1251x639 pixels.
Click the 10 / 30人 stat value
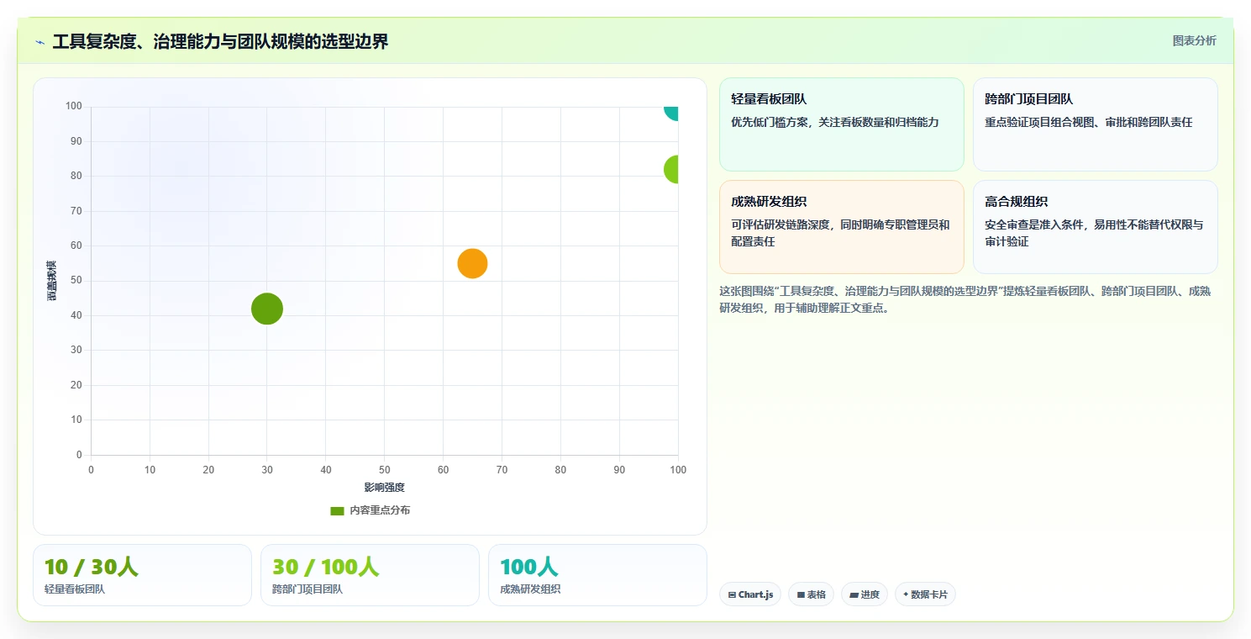tap(91, 567)
